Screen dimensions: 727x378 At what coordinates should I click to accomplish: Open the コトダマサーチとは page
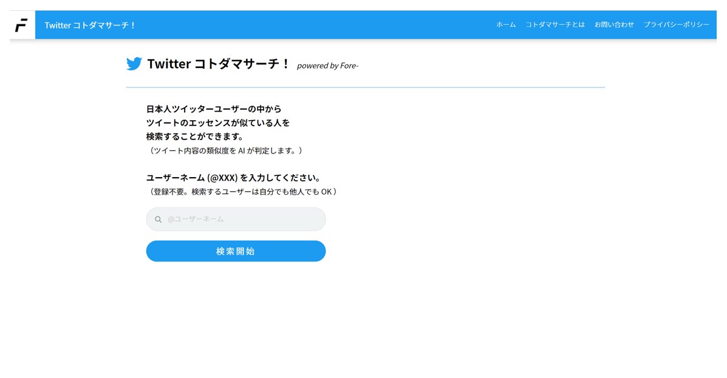tap(555, 24)
